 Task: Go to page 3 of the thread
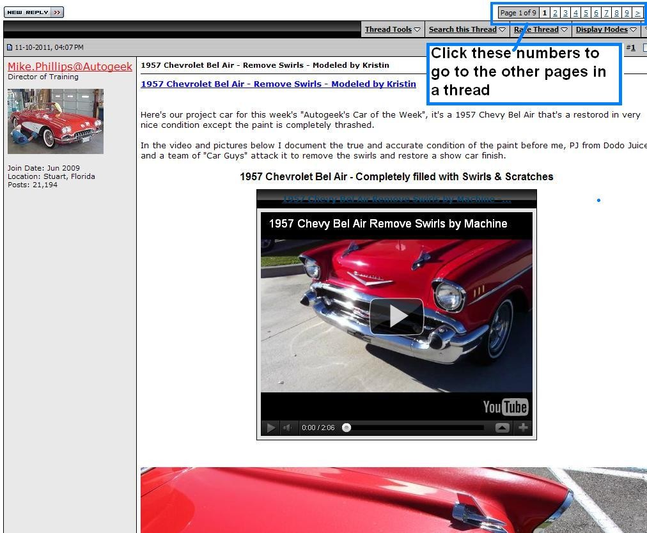pos(565,13)
